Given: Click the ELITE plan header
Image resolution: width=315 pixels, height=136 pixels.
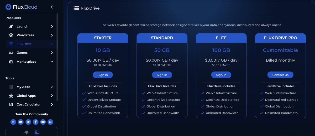Looking at the screenshot, I should pyautogui.click(x=221, y=38).
